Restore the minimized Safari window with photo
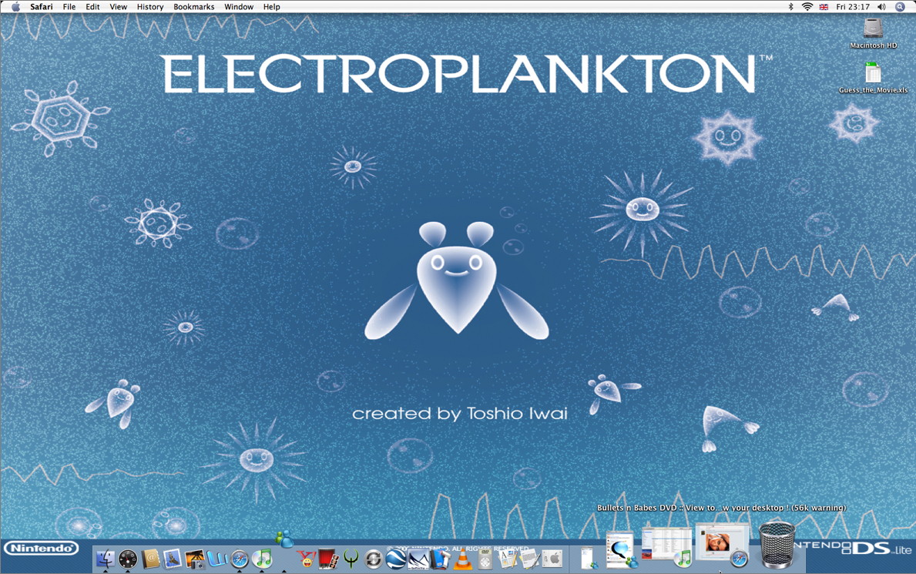 click(x=722, y=545)
